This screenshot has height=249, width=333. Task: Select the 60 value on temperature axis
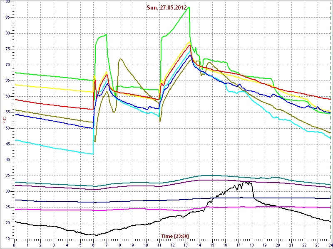click(7, 97)
